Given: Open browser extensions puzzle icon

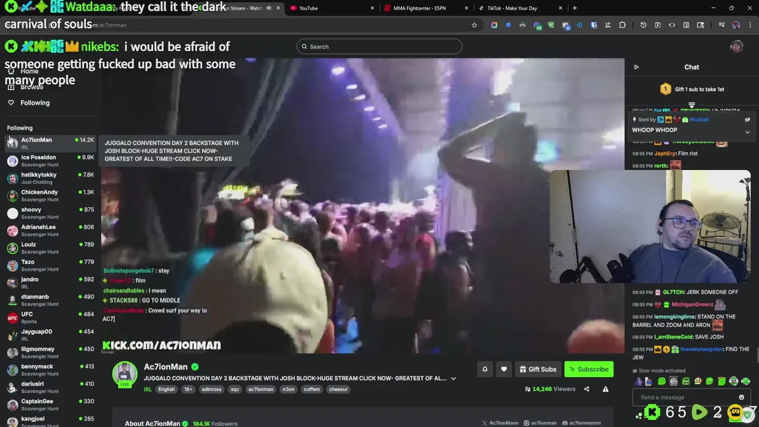Looking at the screenshot, I should (622, 25).
